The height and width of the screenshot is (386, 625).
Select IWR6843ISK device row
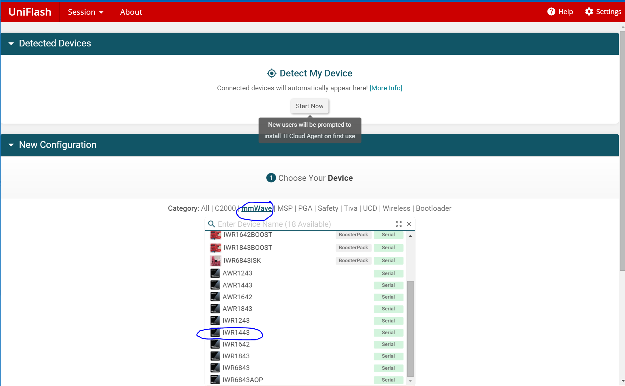[x=307, y=261]
